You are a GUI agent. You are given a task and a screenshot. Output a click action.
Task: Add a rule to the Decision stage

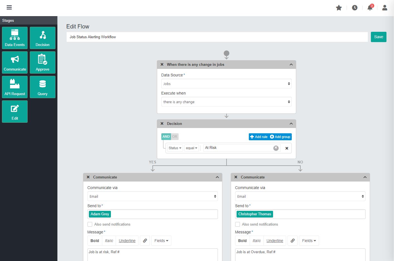coord(259,137)
